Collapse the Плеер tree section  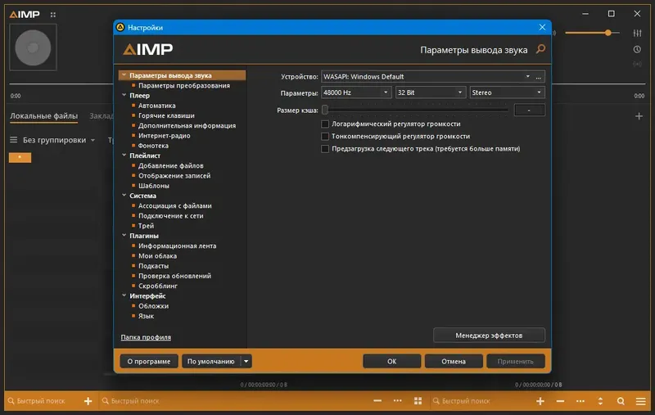124,95
